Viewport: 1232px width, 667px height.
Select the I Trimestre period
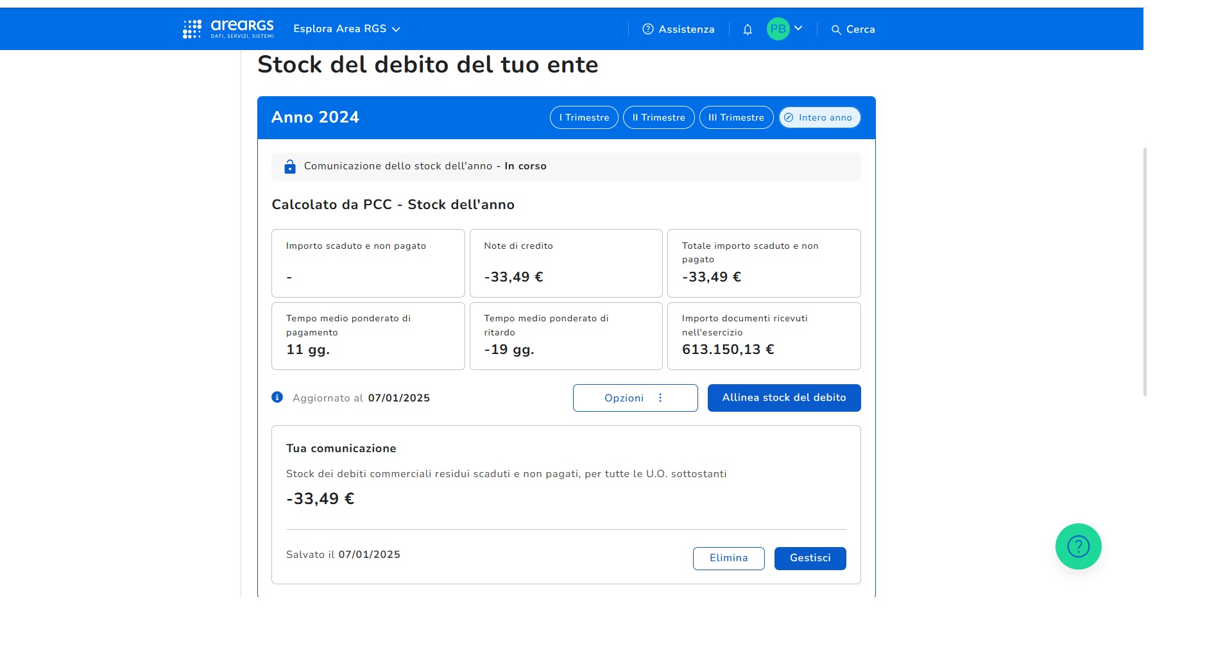[584, 117]
